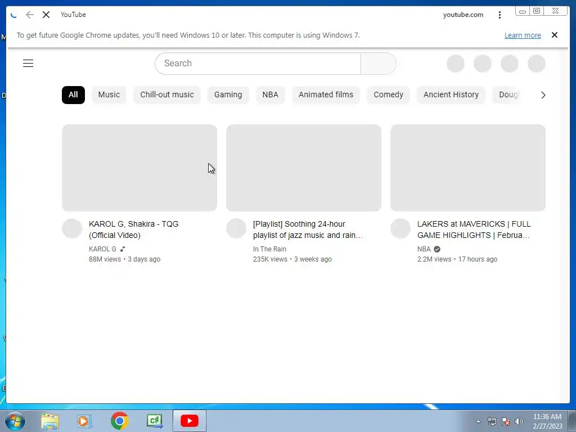The height and width of the screenshot is (432, 576).
Task: Select the NBA filter chip
Action: tap(271, 94)
